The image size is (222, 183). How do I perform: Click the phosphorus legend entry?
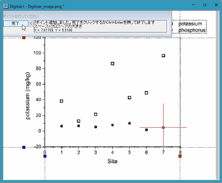pyautogui.click(x=192, y=30)
